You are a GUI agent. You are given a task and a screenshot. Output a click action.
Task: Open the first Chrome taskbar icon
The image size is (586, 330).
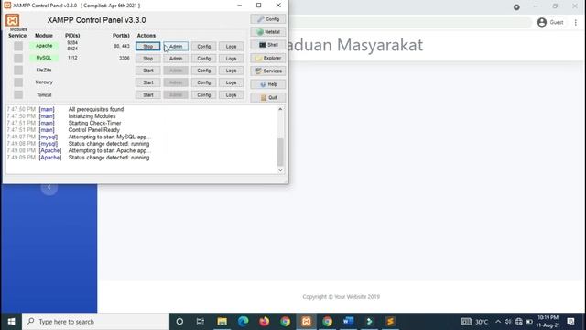(285, 322)
